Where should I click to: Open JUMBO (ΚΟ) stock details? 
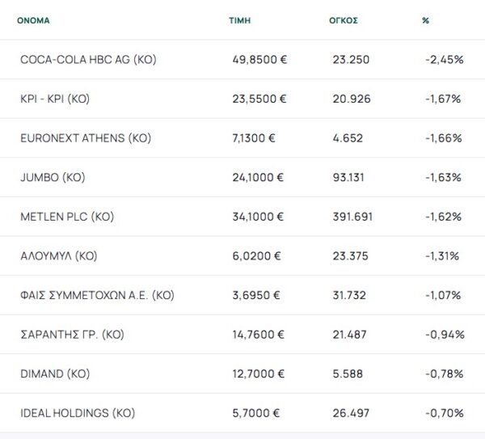tap(52, 177)
